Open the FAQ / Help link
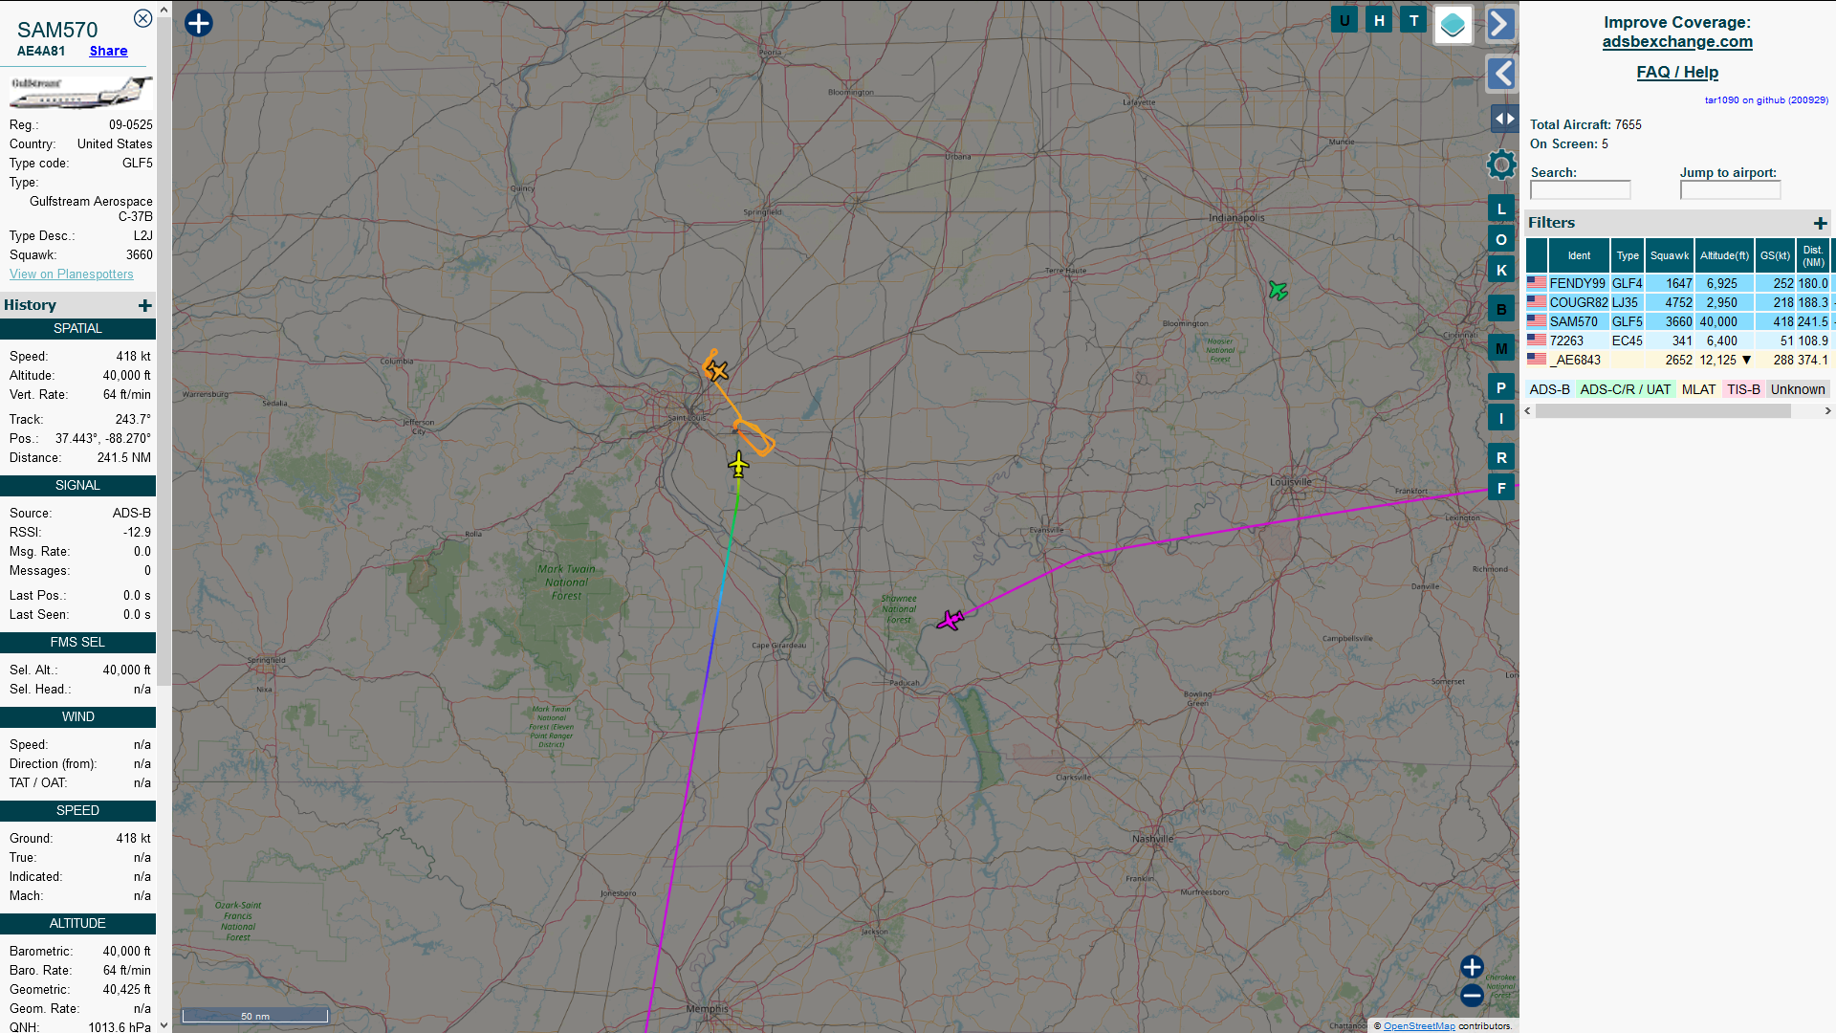This screenshot has width=1836, height=1033. click(x=1677, y=72)
